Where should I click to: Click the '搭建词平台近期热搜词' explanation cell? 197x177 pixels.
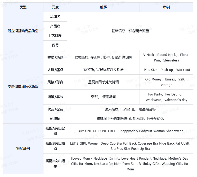pos(130,119)
